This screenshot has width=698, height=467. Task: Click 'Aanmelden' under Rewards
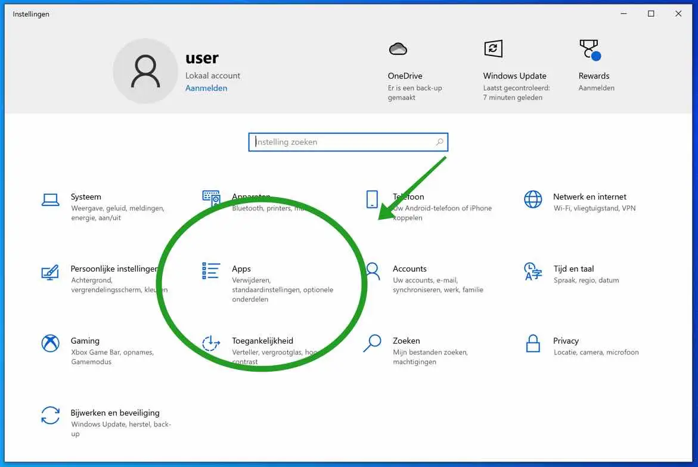597,88
